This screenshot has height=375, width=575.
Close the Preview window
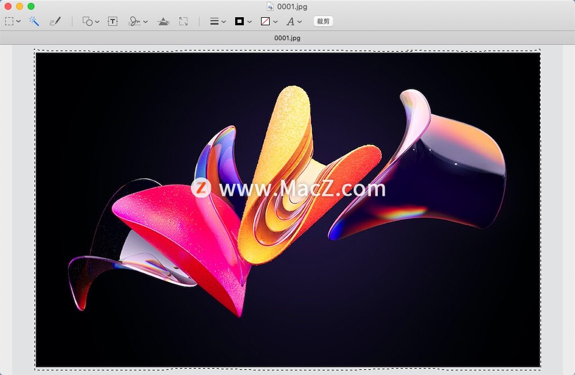pos(7,6)
